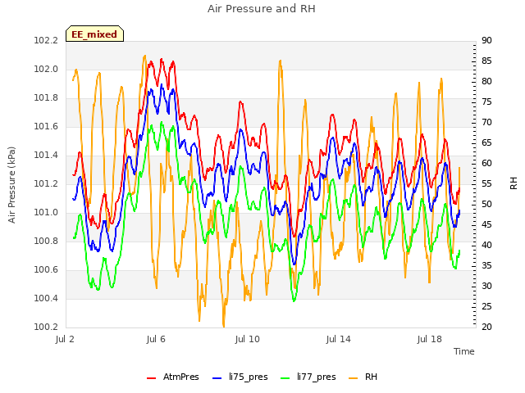Viewport: 525px width, 393px height.
Task: Click the red AtmPres legend swatch
Action: 151,378
